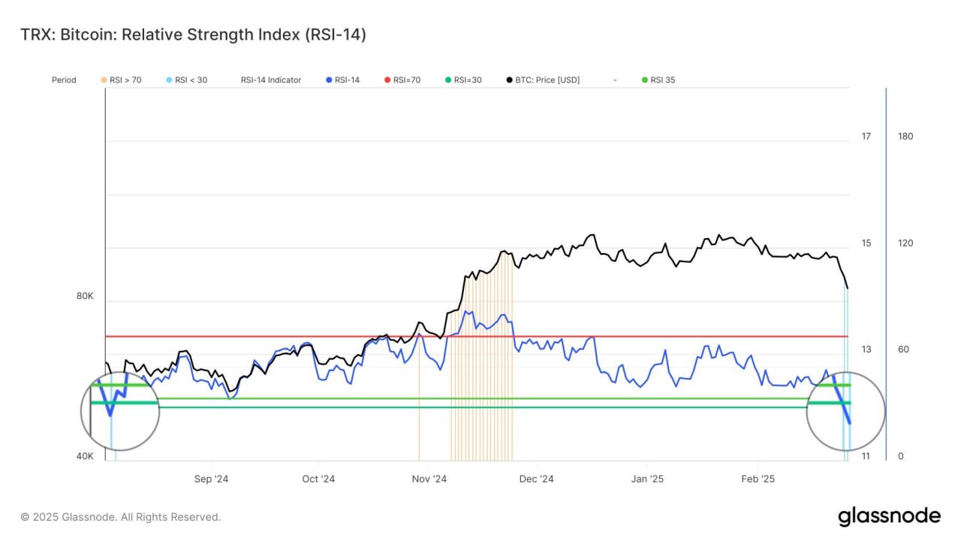This screenshot has height=541, width=961.
Task: Click the red RSI=70 legend dot
Action: 387,80
